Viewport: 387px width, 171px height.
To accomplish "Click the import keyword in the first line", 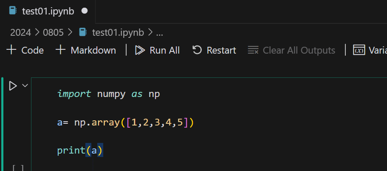I will (74, 94).
